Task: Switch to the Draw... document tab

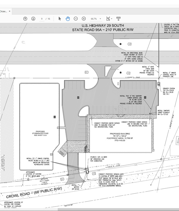Action: pyautogui.click(x=3, y=11)
